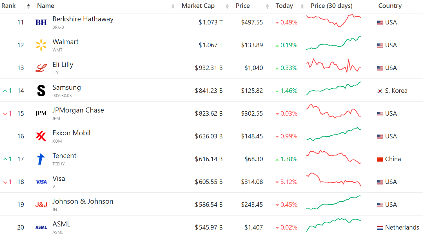Click the Samsung S logo
423x238 pixels.
point(41,91)
